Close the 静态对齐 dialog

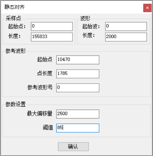point(147,8)
